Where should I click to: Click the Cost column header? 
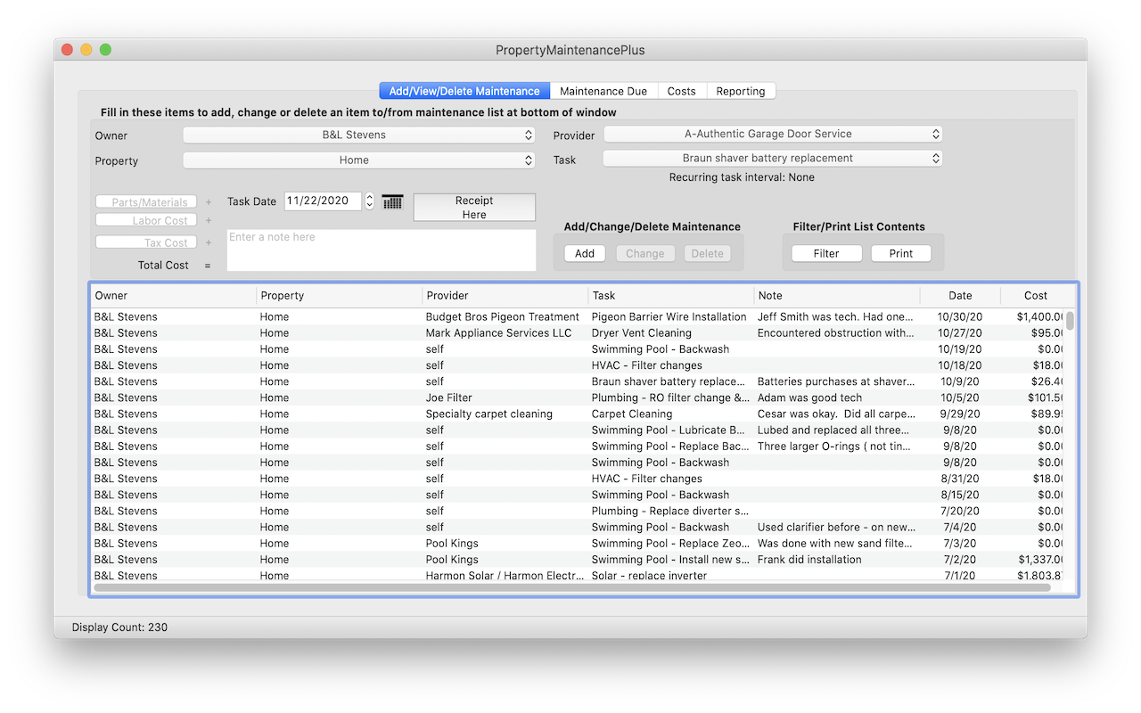(x=1035, y=296)
